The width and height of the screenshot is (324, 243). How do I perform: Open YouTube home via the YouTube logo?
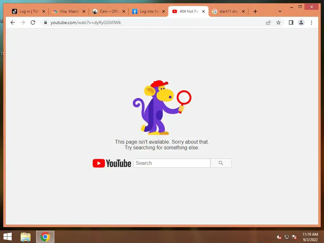[x=112, y=163]
